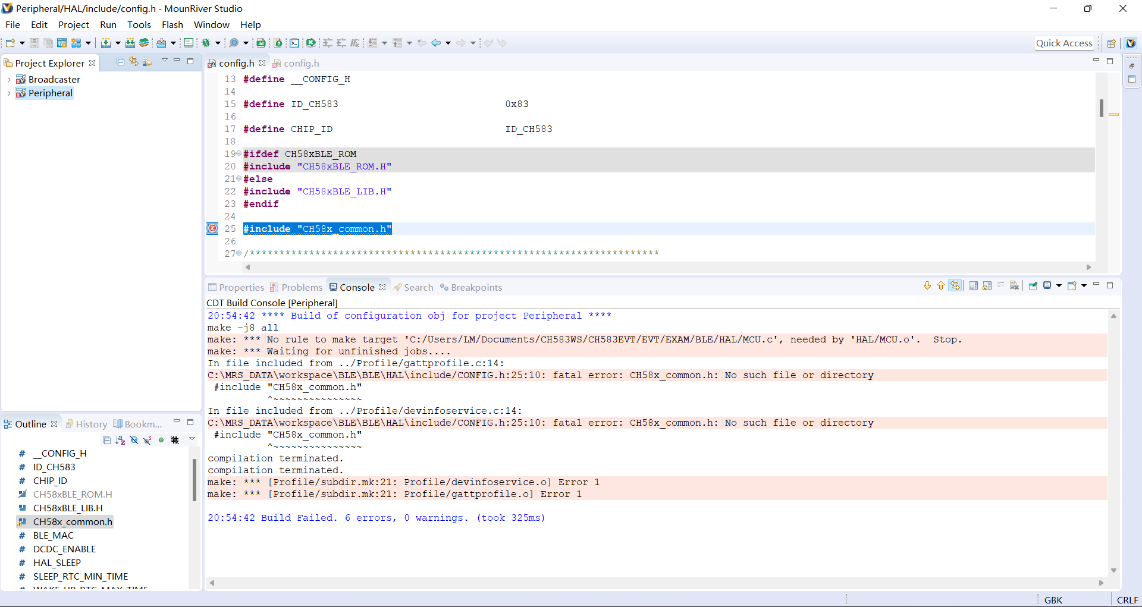Switch to the second config.h editor tab
This screenshot has height=607, width=1142.
coord(296,63)
